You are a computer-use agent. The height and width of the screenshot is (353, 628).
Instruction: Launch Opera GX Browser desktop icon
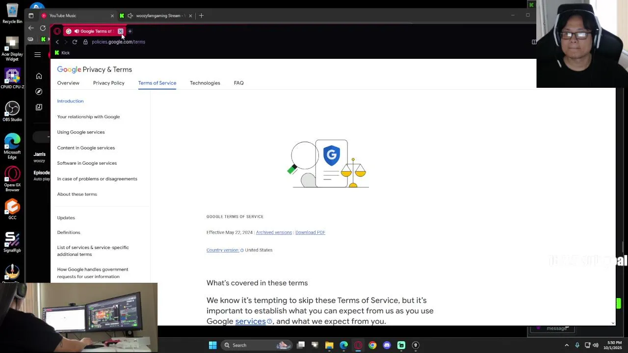pyautogui.click(x=12, y=179)
